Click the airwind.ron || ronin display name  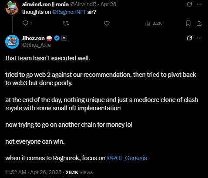[x=45, y=4]
